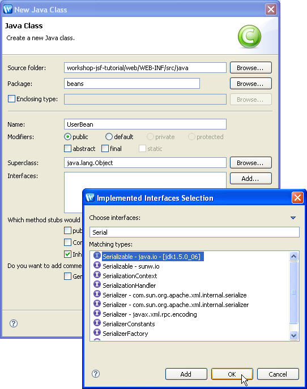This screenshot has width=307, height=389.
Task: Click help icon in Implemented Interfaces Selection dialog
Action: click(x=96, y=374)
